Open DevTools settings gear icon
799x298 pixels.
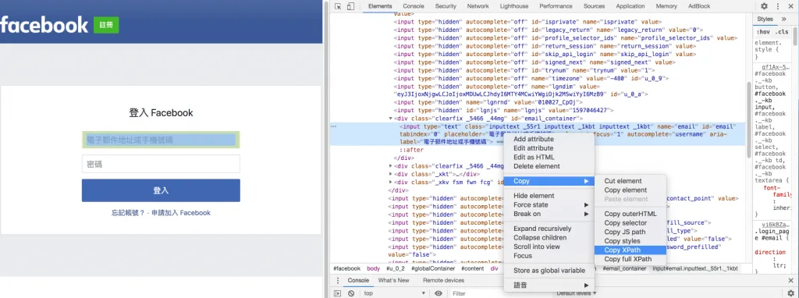pos(764,6)
